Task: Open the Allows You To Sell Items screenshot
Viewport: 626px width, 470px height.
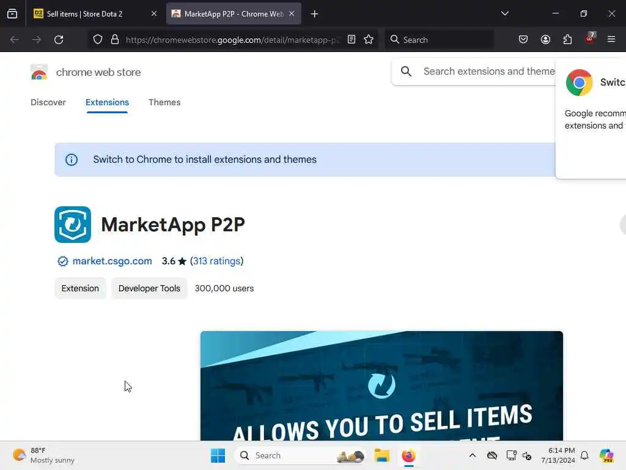Action: point(381,386)
